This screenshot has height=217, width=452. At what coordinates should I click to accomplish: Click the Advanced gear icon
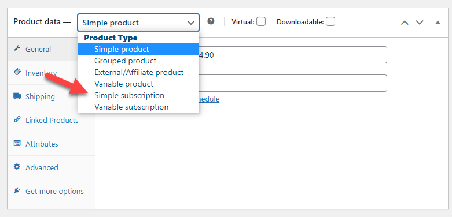point(17,167)
